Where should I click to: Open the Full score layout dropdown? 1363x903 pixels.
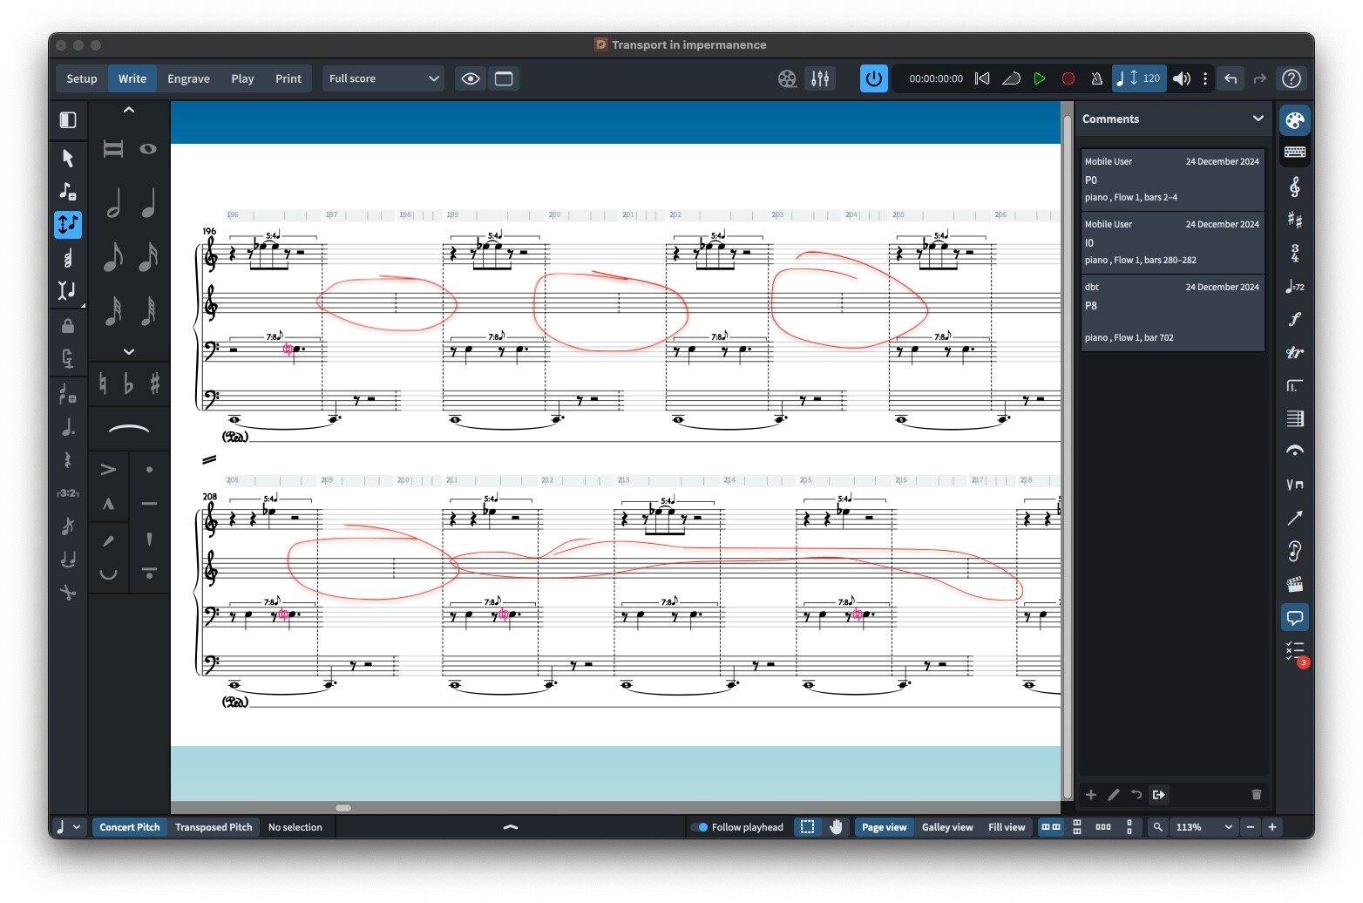(383, 78)
